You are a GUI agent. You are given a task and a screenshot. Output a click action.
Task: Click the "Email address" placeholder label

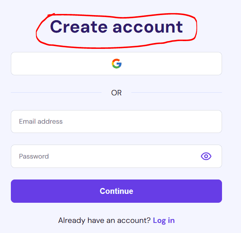click(41, 121)
